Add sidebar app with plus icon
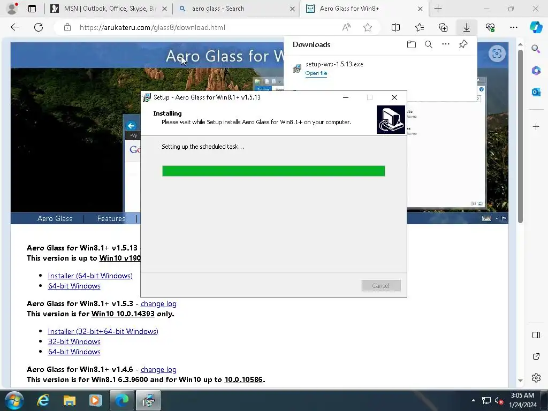The width and height of the screenshot is (548, 411). pyautogui.click(x=536, y=126)
